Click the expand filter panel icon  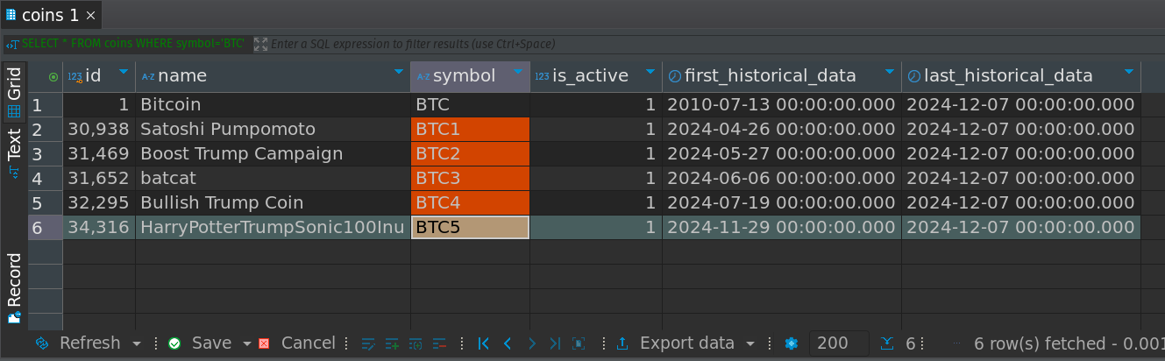click(259, 44)
